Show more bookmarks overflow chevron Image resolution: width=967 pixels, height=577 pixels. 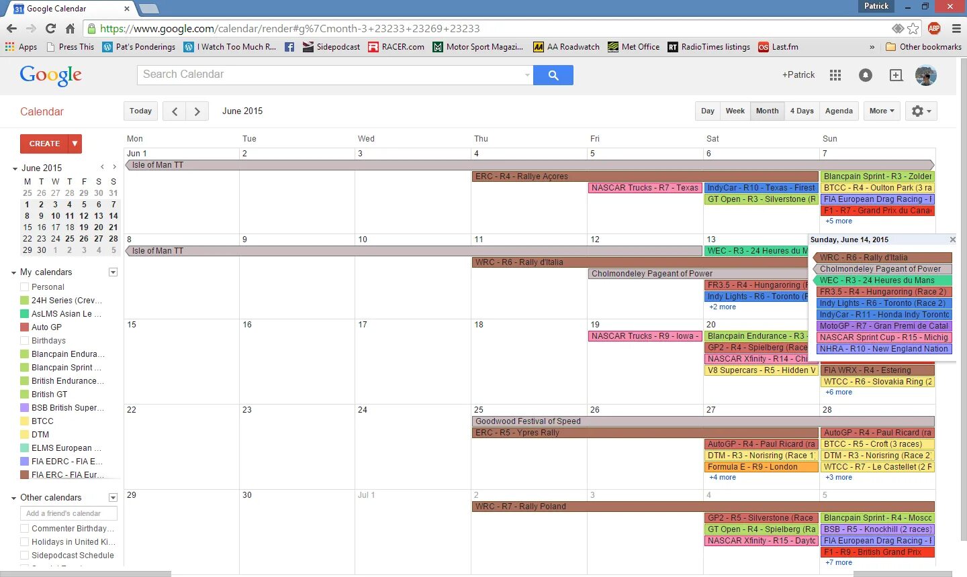point(872,47)
